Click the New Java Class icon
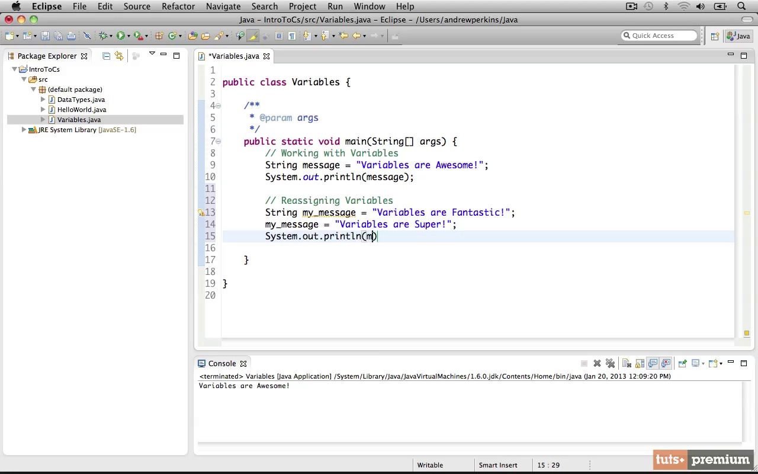758x474 pixels. click(172, 36)
